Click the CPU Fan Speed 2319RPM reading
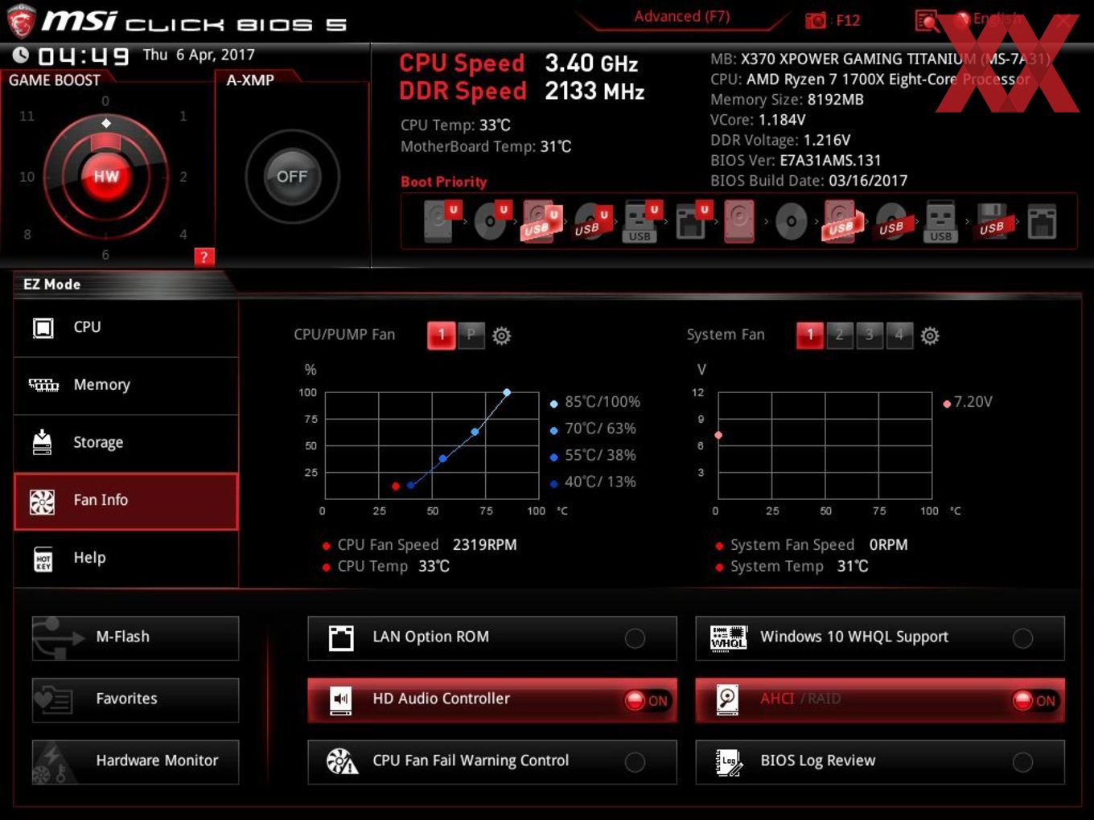 [427, 545]
